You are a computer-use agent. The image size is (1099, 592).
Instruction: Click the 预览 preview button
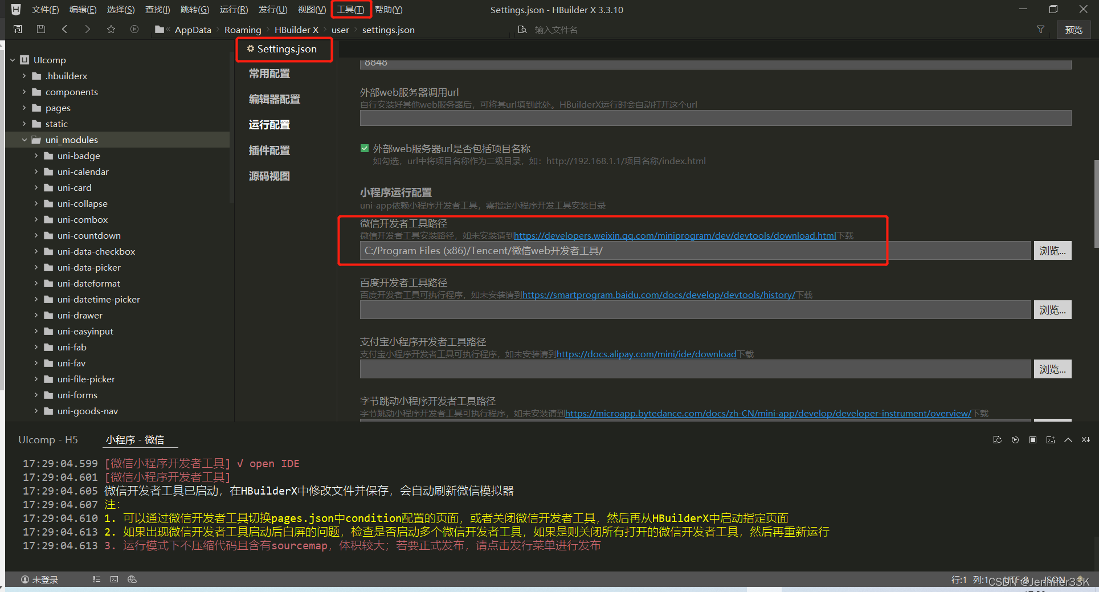click(x=1074, y=30)
